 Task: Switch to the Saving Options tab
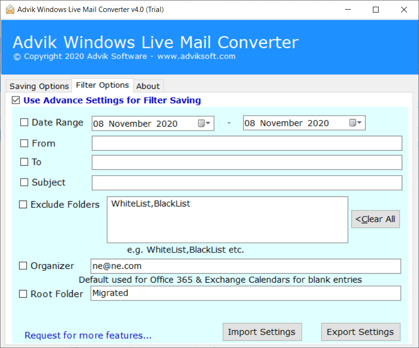(38, 86)
